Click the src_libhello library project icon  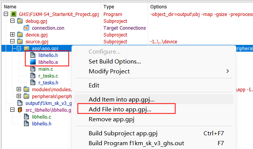(20, 110)
